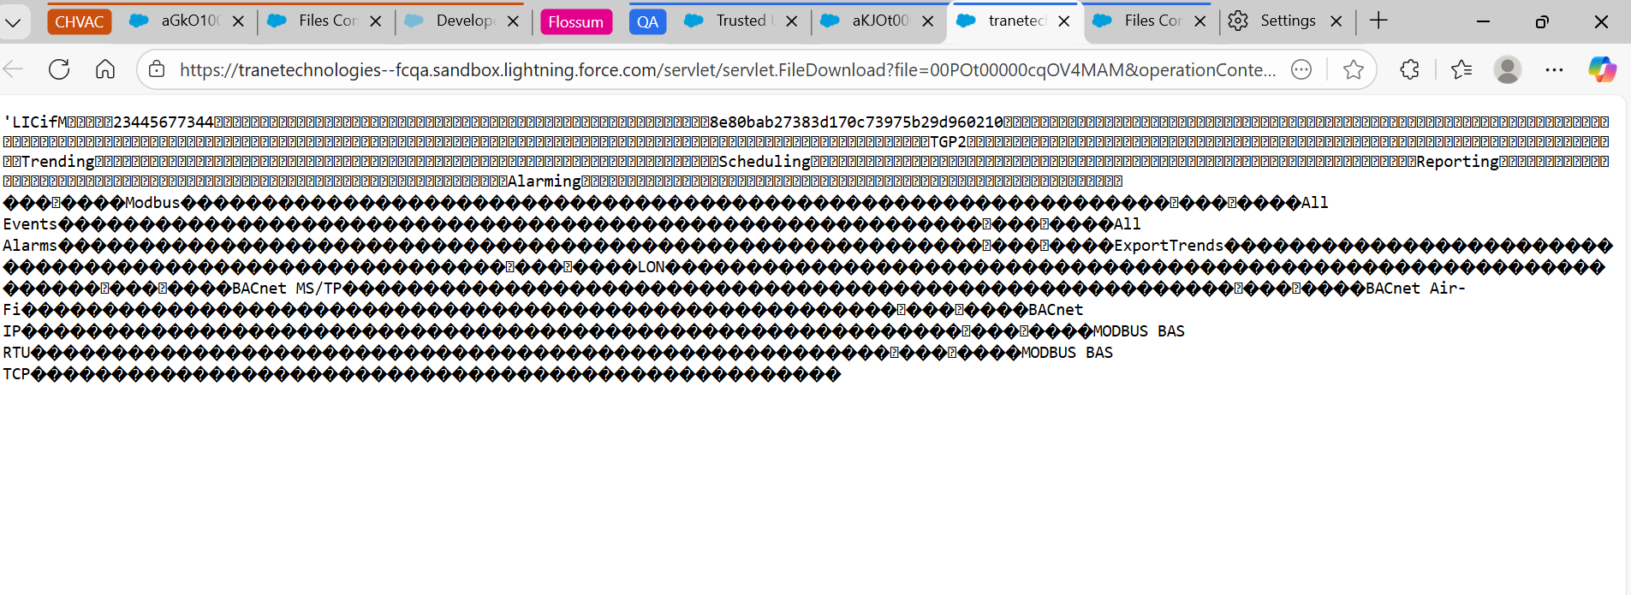This screenshot has width=1631, height=595.
Task: Open the tab search chevron
Action: point(13,22)
